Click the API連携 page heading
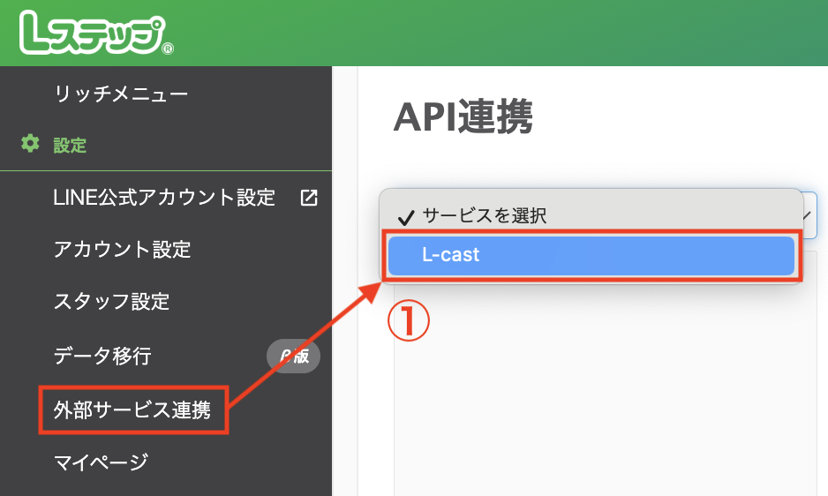 463,116
